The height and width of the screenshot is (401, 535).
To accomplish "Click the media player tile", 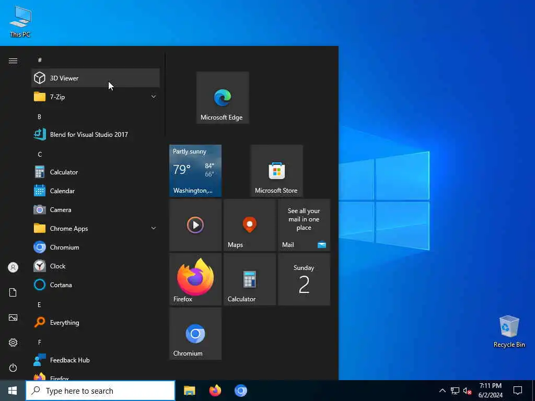I will pyautogui.click(x=195, y=225).
